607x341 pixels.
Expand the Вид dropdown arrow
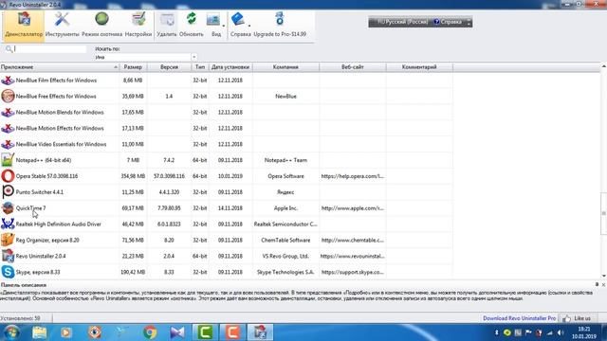224,26
